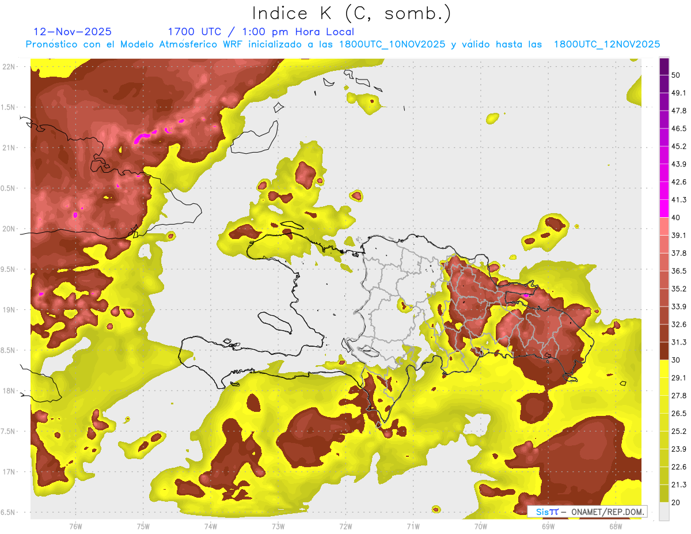Image resolution: width=691 pixels, height=534 pixels.
Task: Click the "68W" longitude axis label
Action: coord(616,526)
